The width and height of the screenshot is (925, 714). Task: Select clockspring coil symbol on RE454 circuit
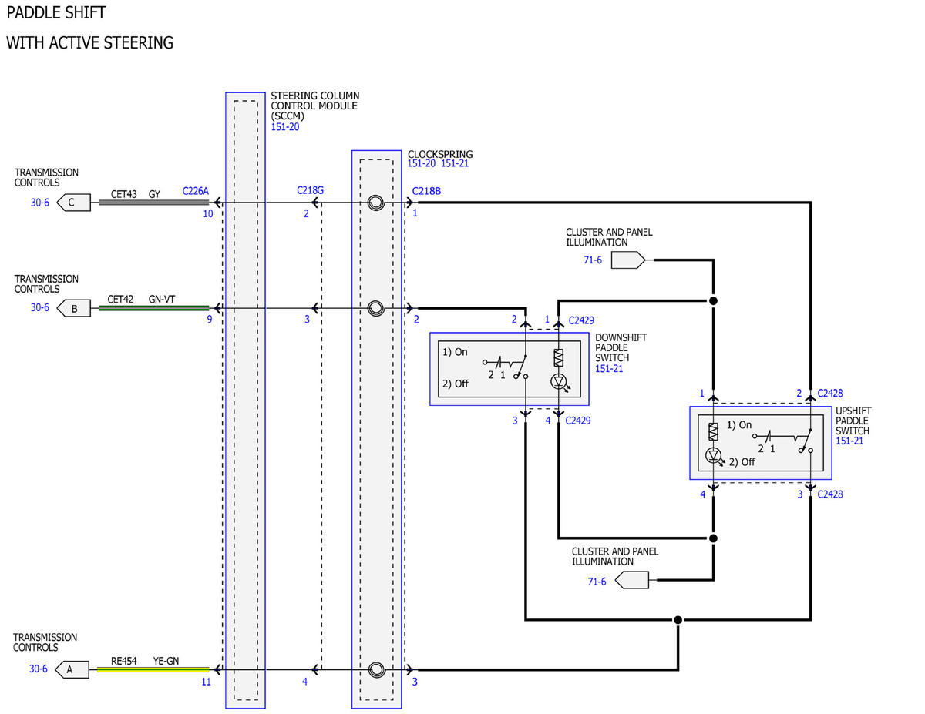tap(376, 669)
